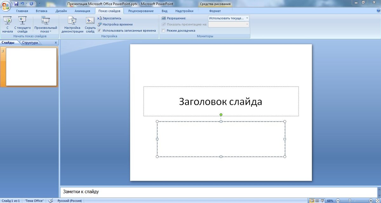Select «Слайды» pane tab
The height and width of the screenshot is (203, 381).
point(8,43)
